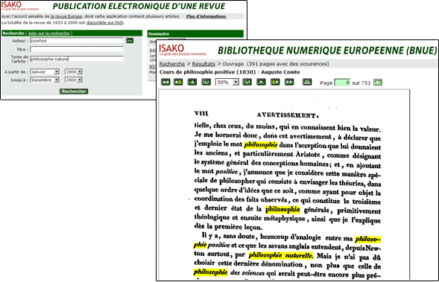
Task: Open the Decembre end month dropdown
Action: point(45,80)
